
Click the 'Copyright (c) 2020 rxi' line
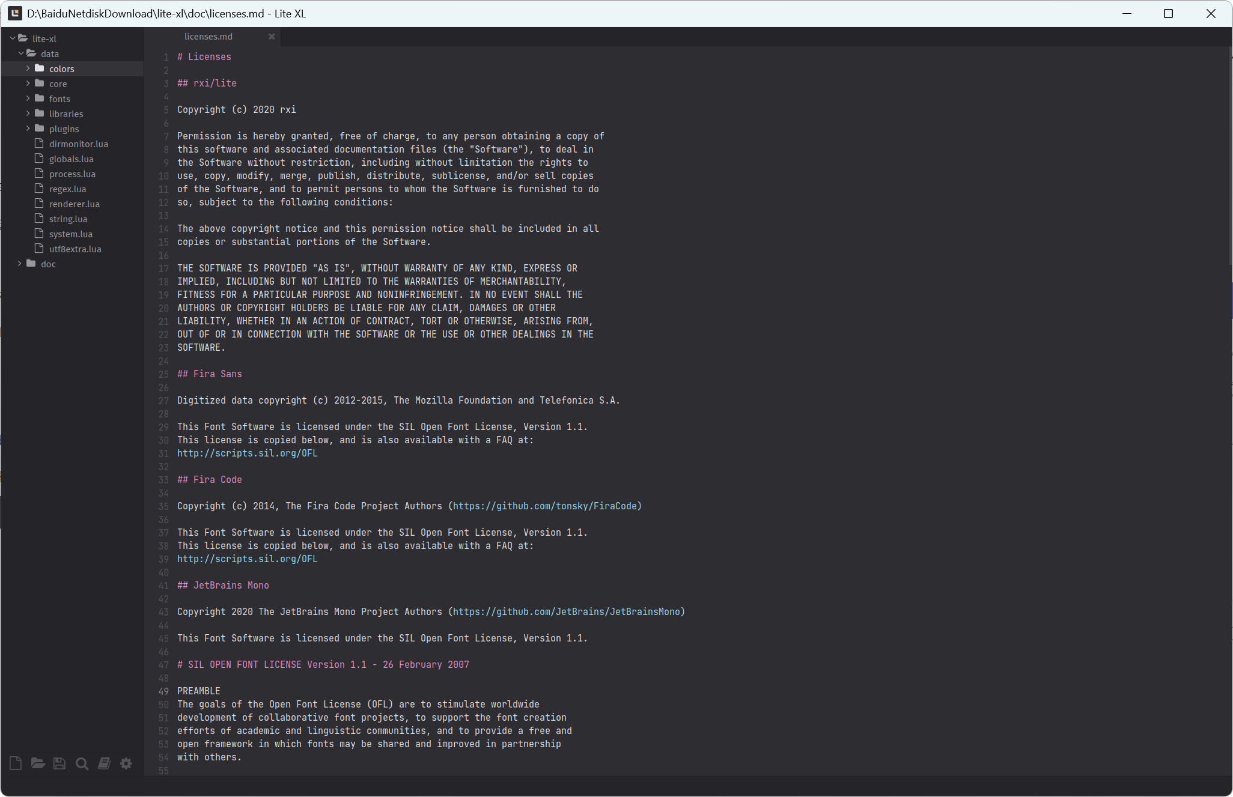click(237, 110)
